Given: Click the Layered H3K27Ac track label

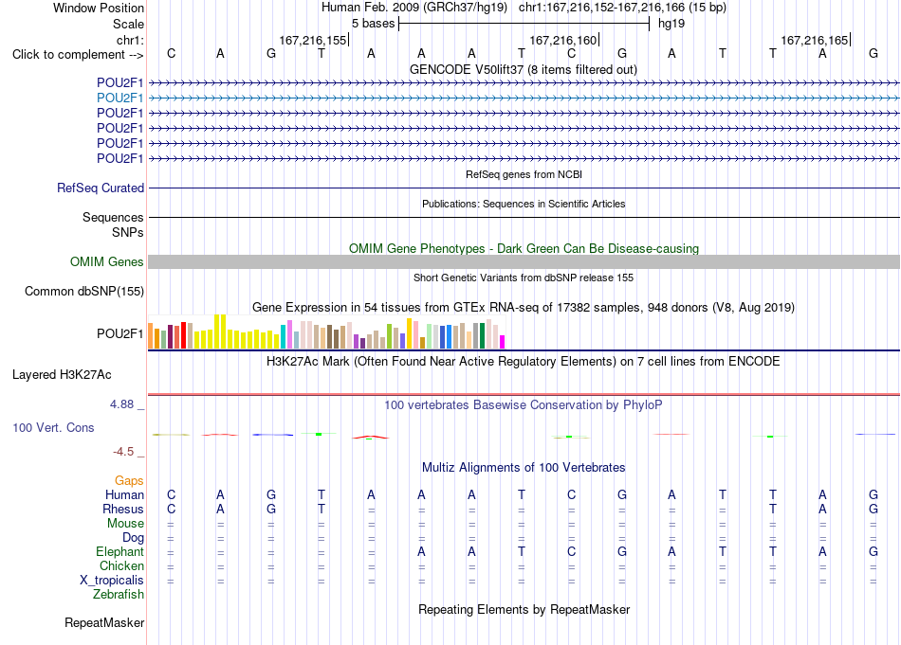Looking at the screenshot, I should [x=62, y=375].
